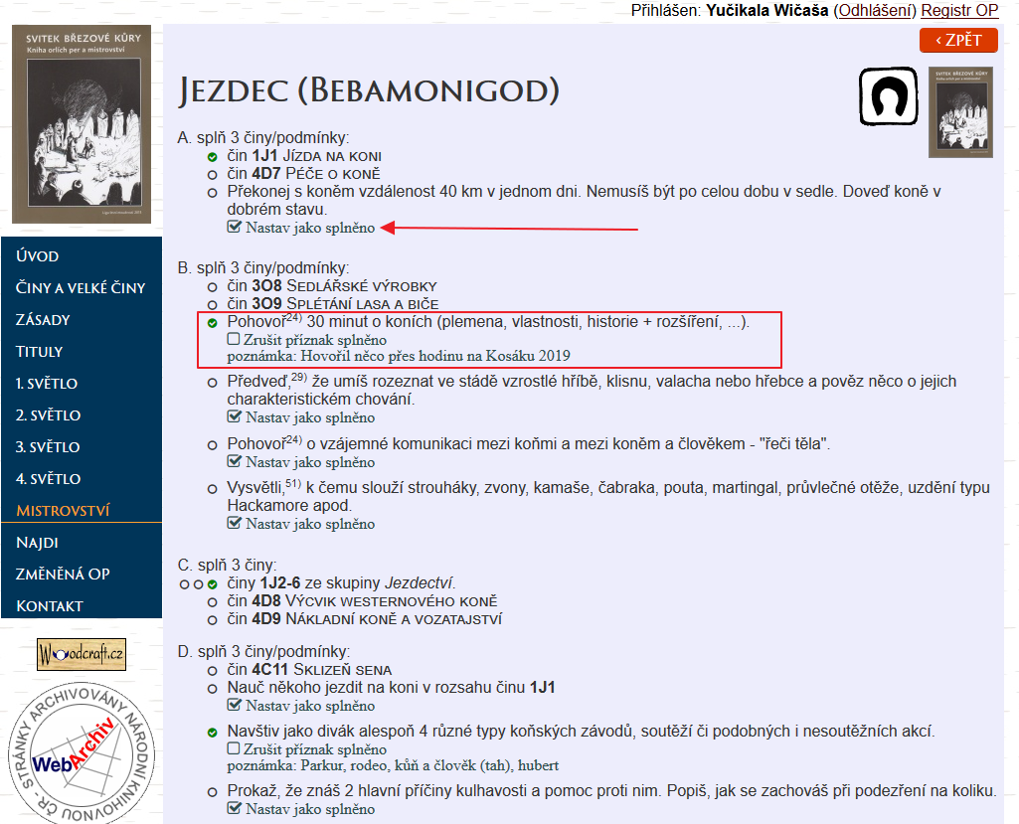The image size is (1019, 824).
Task: Click the Jezdec (Bebamonigod) heading
Action: [x=369, y=90]
